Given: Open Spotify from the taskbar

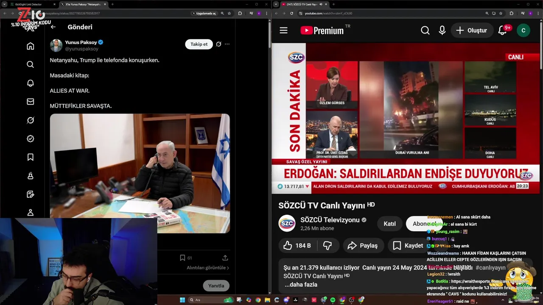Looking at the screenshot, I should pos(333,300).
